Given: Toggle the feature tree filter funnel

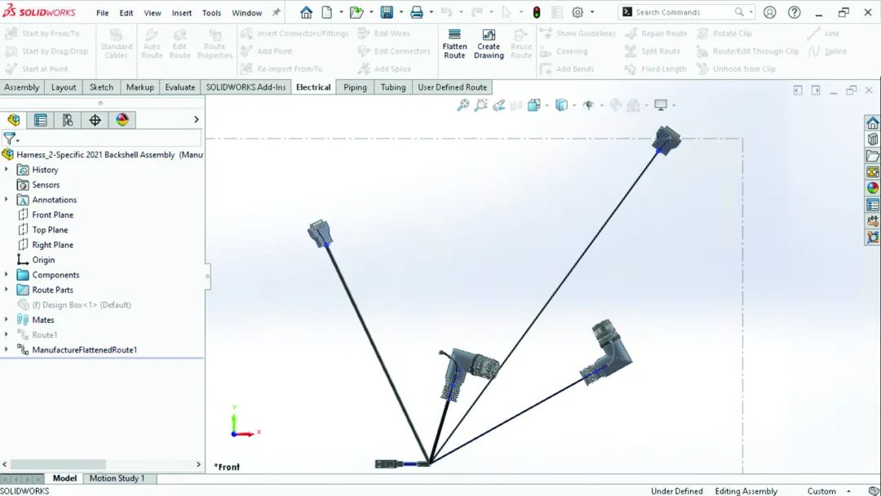Looking at the screenshot, I should [9, 139].
